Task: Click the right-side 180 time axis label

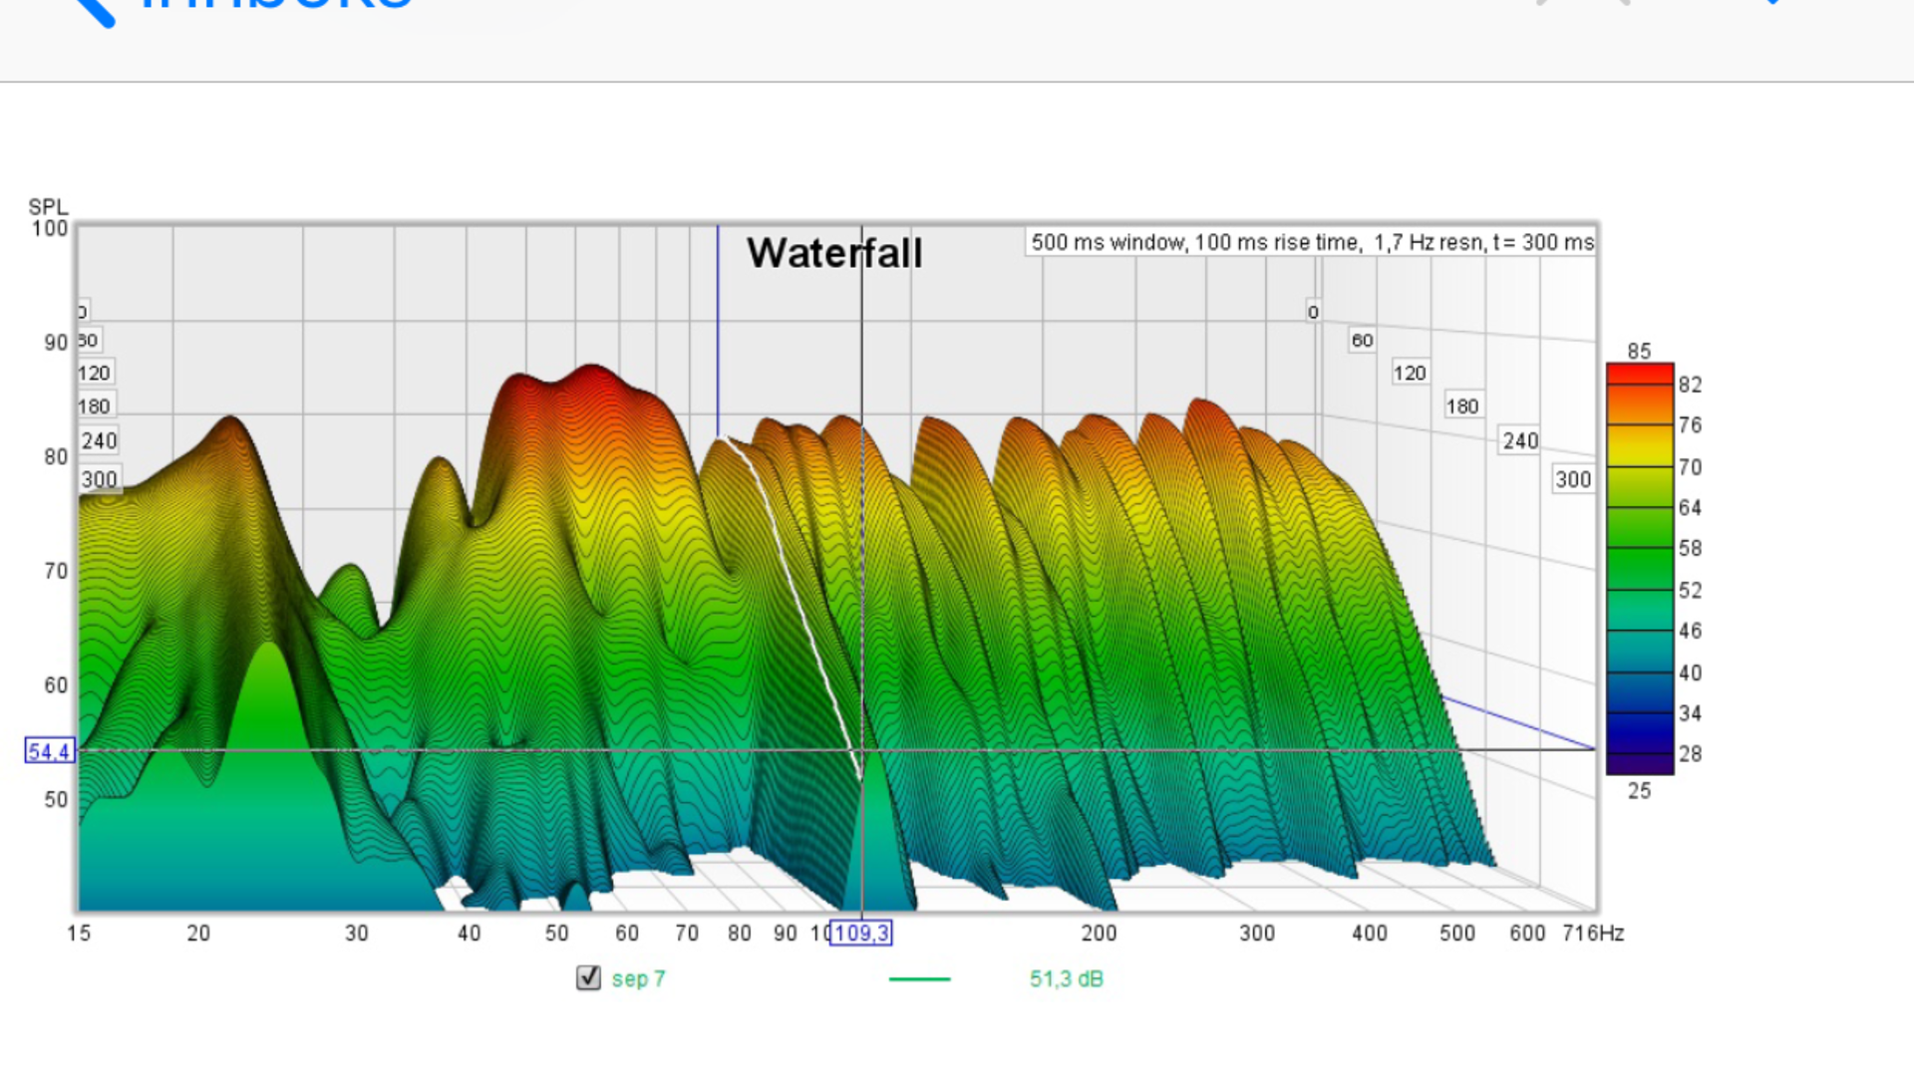Action: (x=1462, y=406)
